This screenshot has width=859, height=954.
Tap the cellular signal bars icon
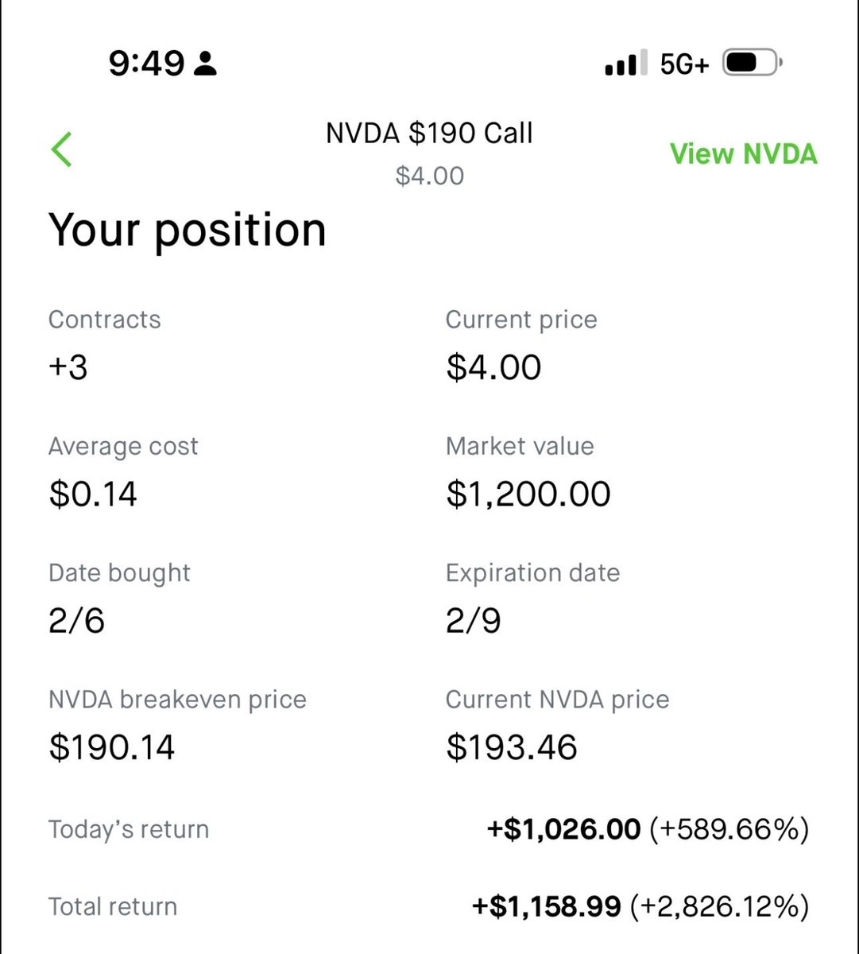(x=621, y=64)
